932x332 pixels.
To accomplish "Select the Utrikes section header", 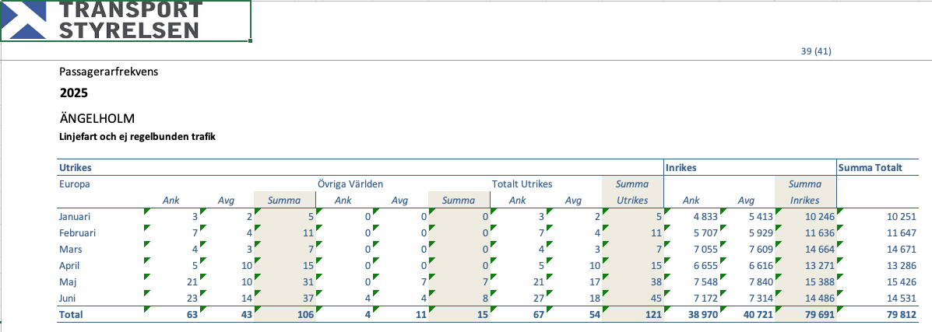I will click(76, 167).
